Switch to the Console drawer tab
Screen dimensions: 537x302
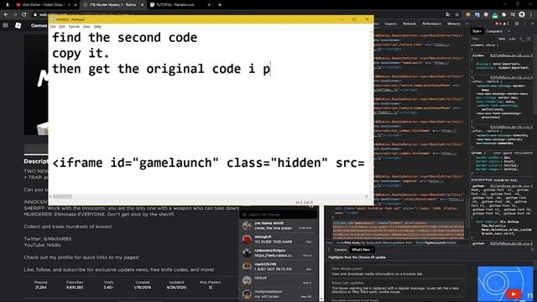click(341, 250)
